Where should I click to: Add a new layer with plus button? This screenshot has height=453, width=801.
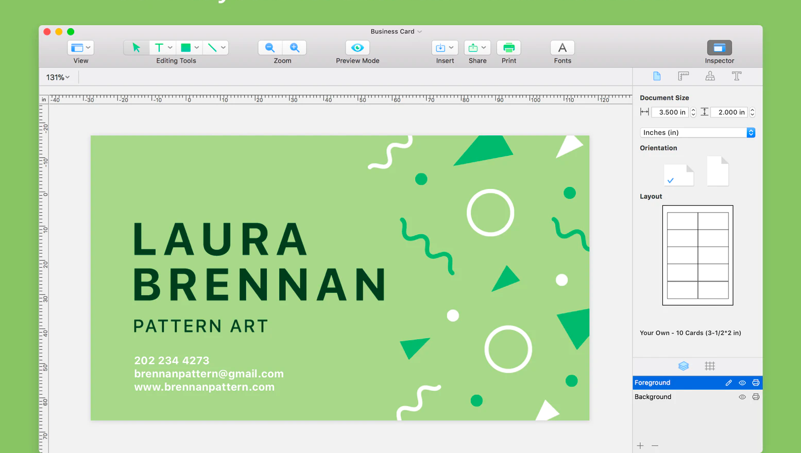tap(640, 446)
